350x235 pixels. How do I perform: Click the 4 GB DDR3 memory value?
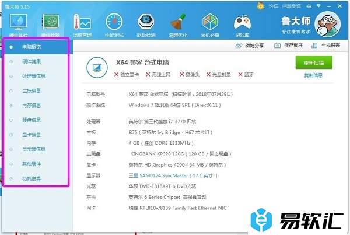(161, 143)
